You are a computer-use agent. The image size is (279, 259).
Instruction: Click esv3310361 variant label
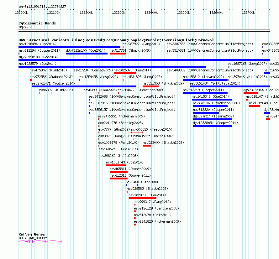tap(210, 50)
